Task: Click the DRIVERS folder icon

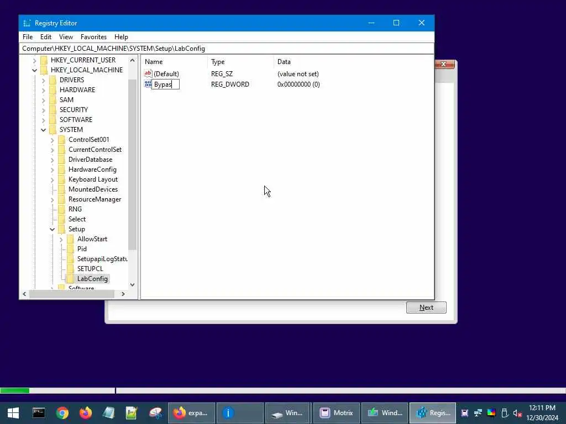Action: click(x=53, y=79)
